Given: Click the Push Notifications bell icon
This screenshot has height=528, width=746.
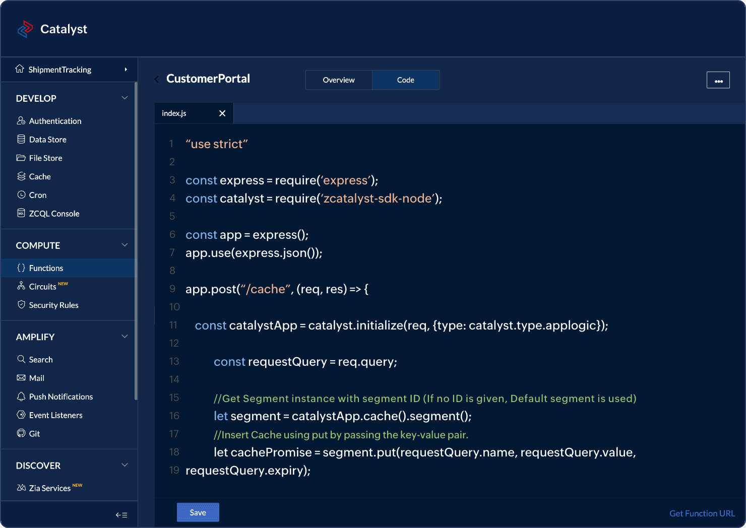Looking at the screenshot, I should 21,396.
